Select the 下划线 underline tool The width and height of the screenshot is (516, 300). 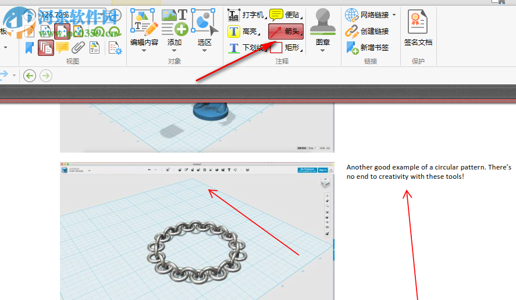click(x=247, y=48)
